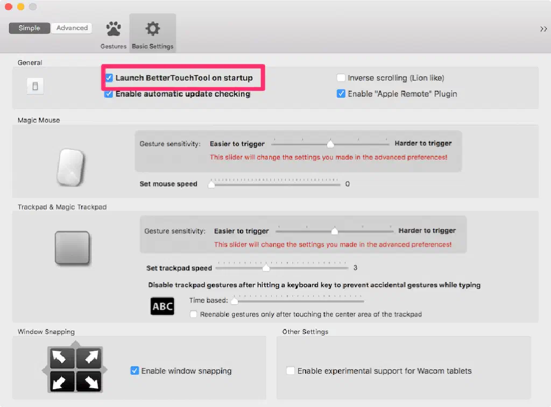
Task: Switch to Advanced mode
Action: (72, 28)
